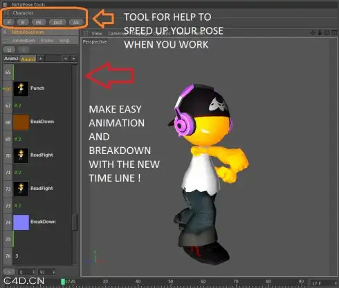Click the green timeline playhead marker
339x288 pixels.
pyautogui.click(x=63, y=282)
